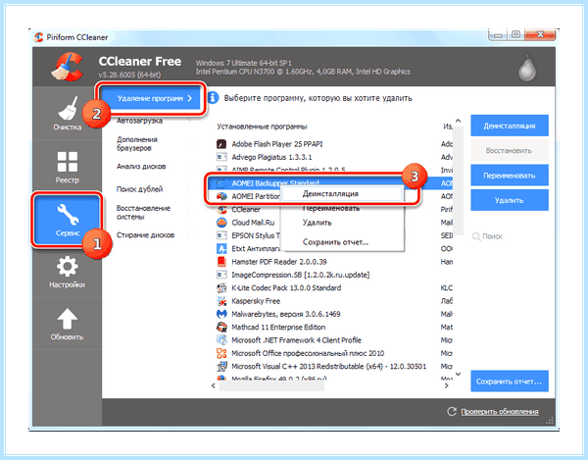Click the Etxt Антиплагиат icon
Image resolution: width=588 pixels, height=460 pixels.
[221, 248]
